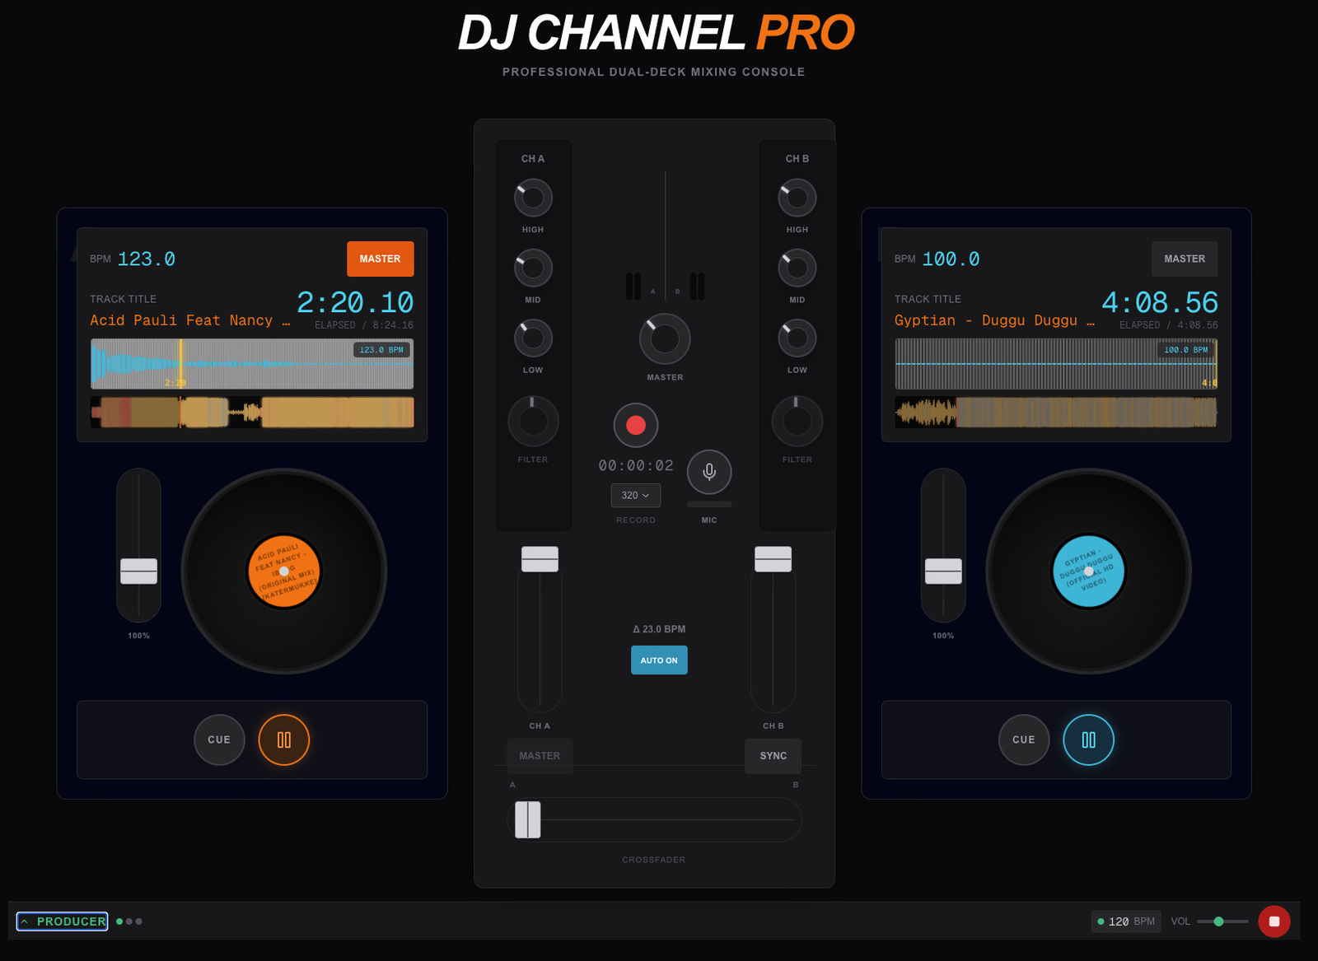Stop the producer with the red stop button
Image resolution: width=1318 pixels, height=961 pixels.
(x=1274, y=921)
